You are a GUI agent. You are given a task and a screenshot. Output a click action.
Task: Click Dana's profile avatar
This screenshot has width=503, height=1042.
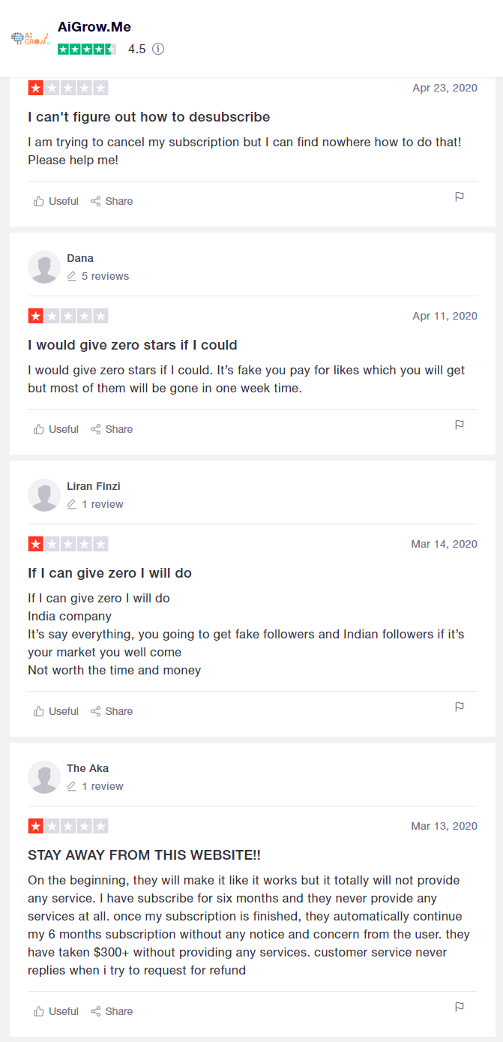click(44, 267)
